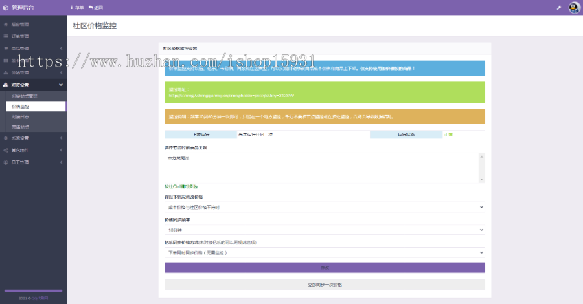
Task: Select 未分类商品 in the category list
Action: tap(175, 158)
